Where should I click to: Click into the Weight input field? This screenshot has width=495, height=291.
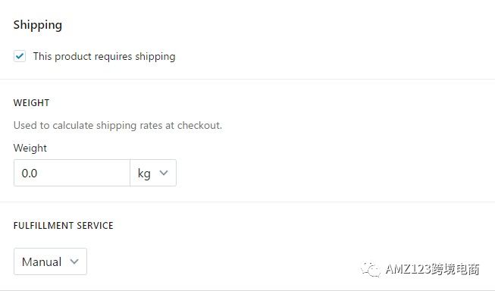[x=72, y=173]
